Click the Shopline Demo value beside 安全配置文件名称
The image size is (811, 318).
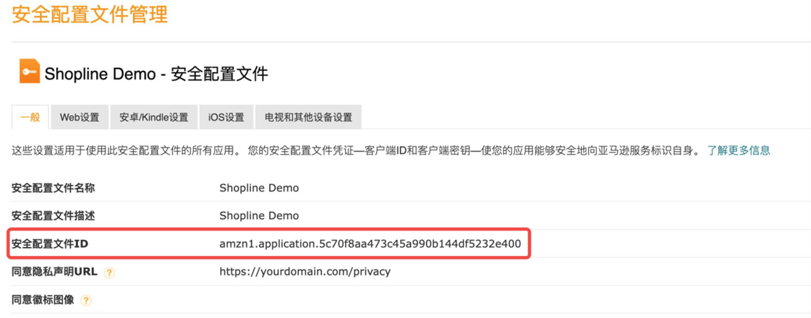[x=259, y=188]
